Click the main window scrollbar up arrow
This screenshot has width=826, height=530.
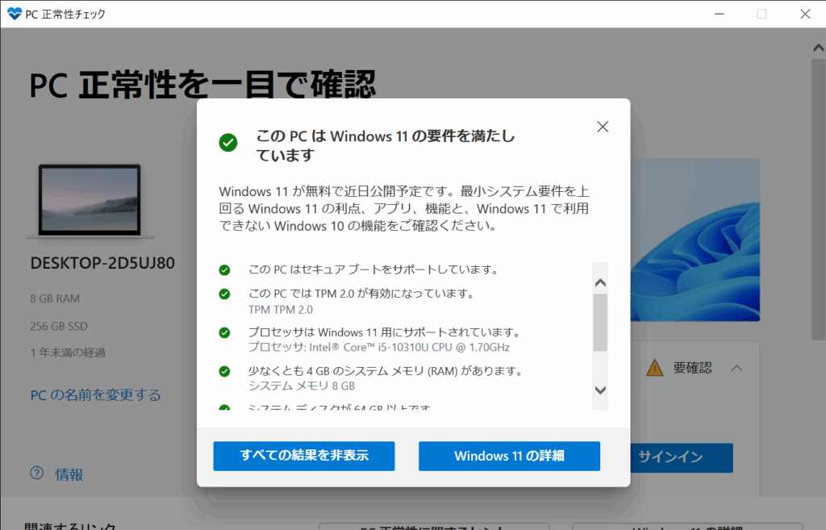click(818, 48)
